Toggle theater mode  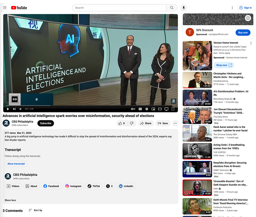click(x=160, y=109)
